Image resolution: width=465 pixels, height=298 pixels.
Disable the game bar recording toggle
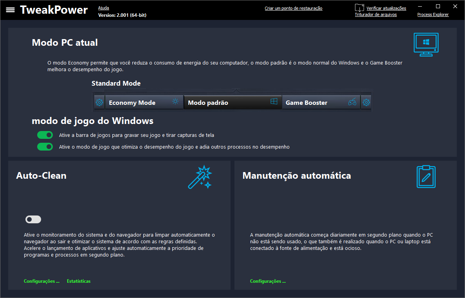(x=45, y=135)
